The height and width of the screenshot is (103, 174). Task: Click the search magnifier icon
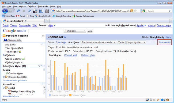pos(170,11)
